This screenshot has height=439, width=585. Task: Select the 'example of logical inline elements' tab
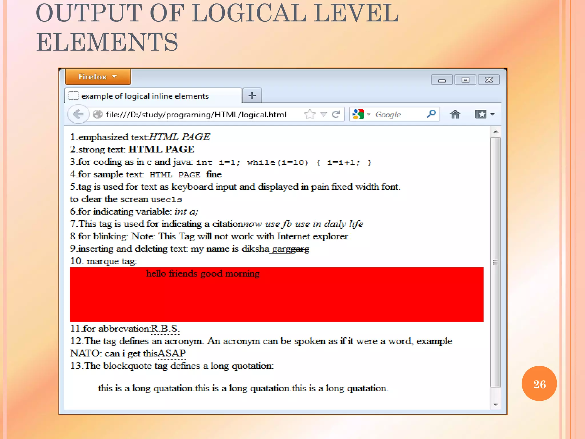pos(153,96)
